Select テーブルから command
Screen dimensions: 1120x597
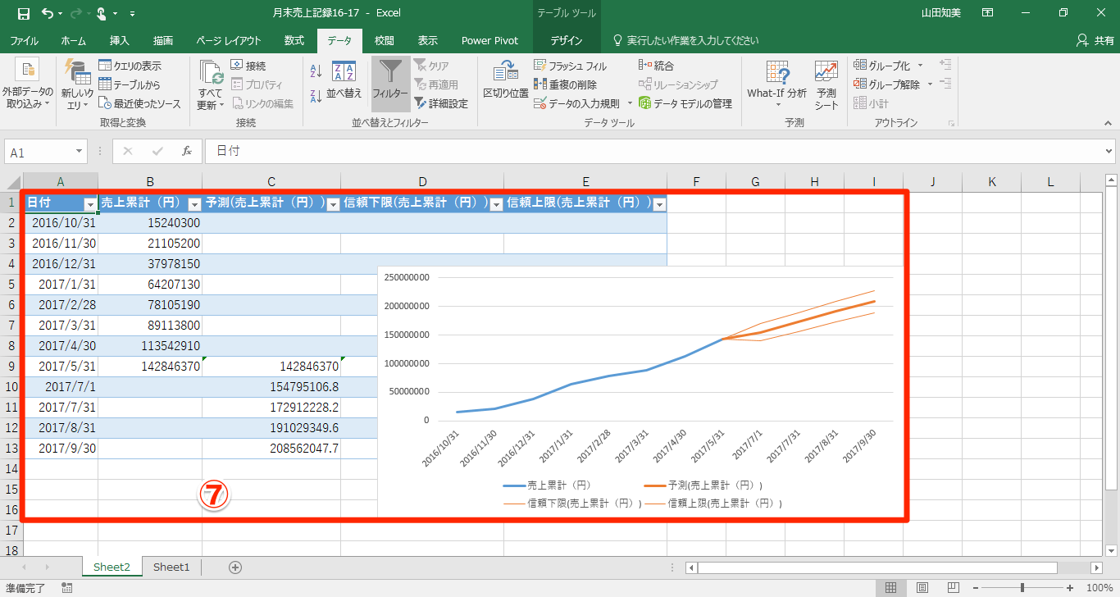click(x=130, y=84)
